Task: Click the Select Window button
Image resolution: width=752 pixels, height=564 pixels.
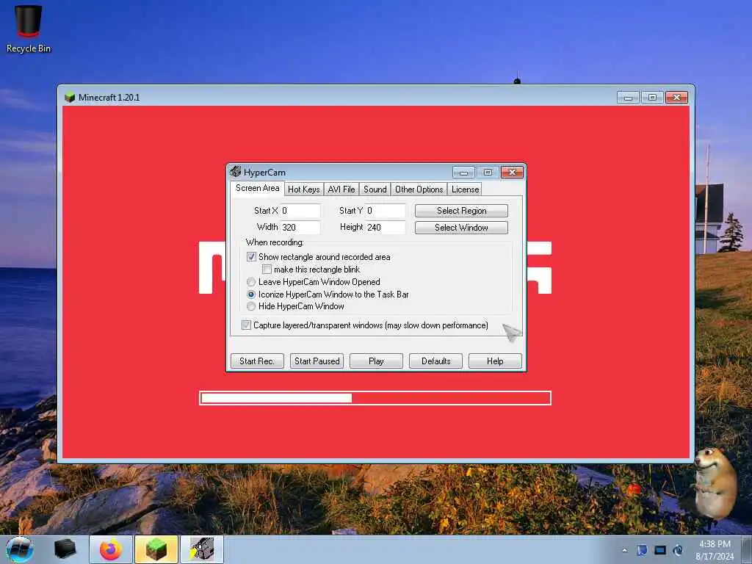Action: [x=461, y=228]
